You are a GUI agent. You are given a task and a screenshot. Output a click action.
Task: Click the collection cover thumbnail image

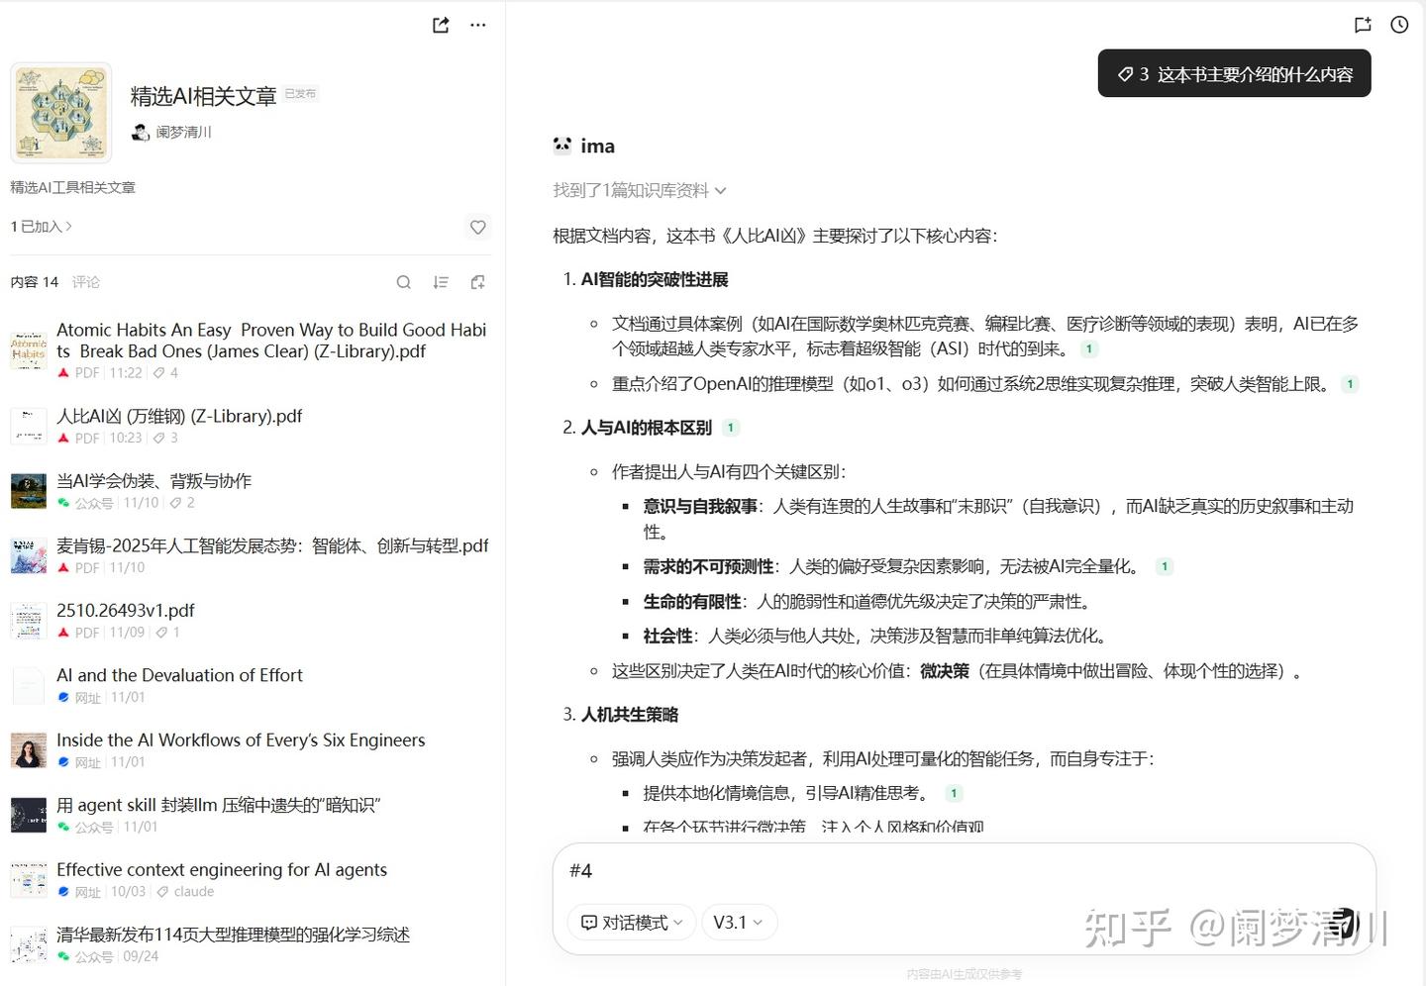click(x=61, y=112)
